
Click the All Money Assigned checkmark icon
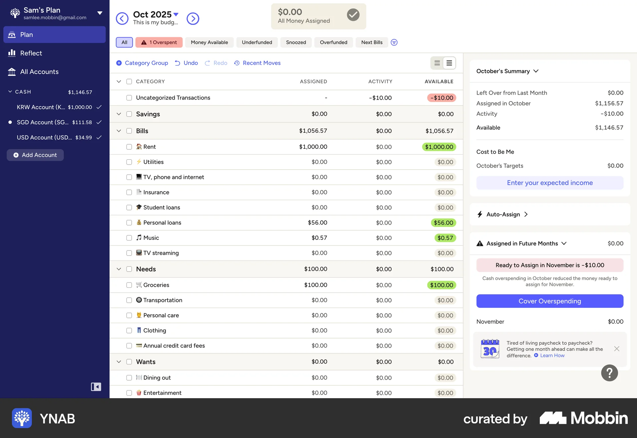coord(353,15)
